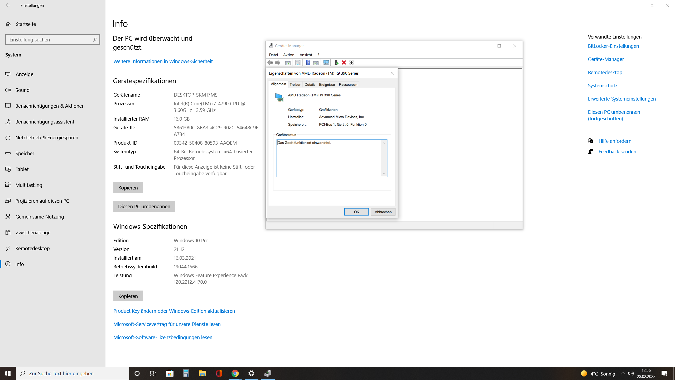Click the scan for hardware changes icon
Viewport: 675px width, 380px height.
(x=326, y=63)
